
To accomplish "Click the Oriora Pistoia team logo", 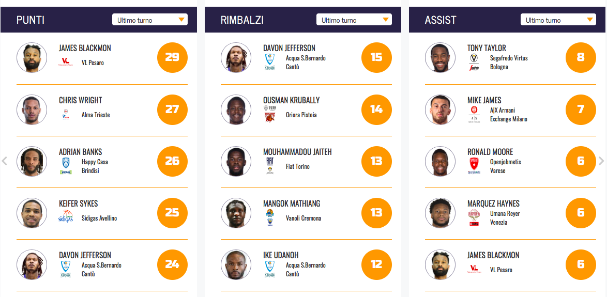I will tap(270, 114).
